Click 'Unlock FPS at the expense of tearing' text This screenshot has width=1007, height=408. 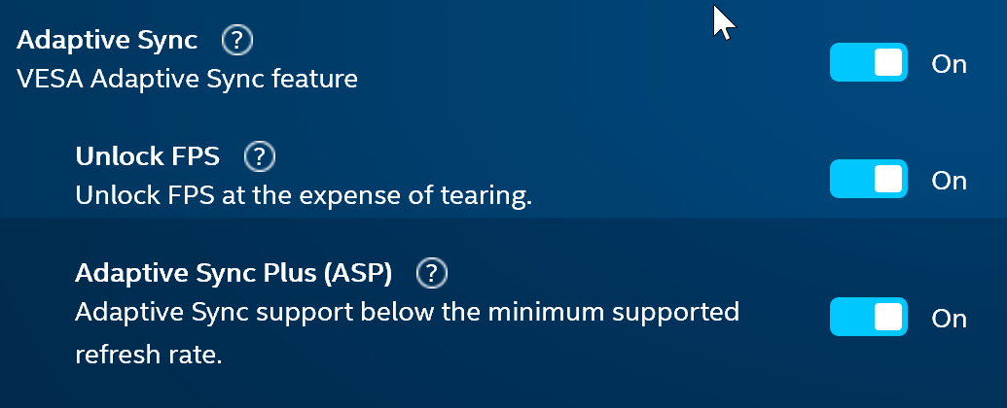click(x=305, y=195)
